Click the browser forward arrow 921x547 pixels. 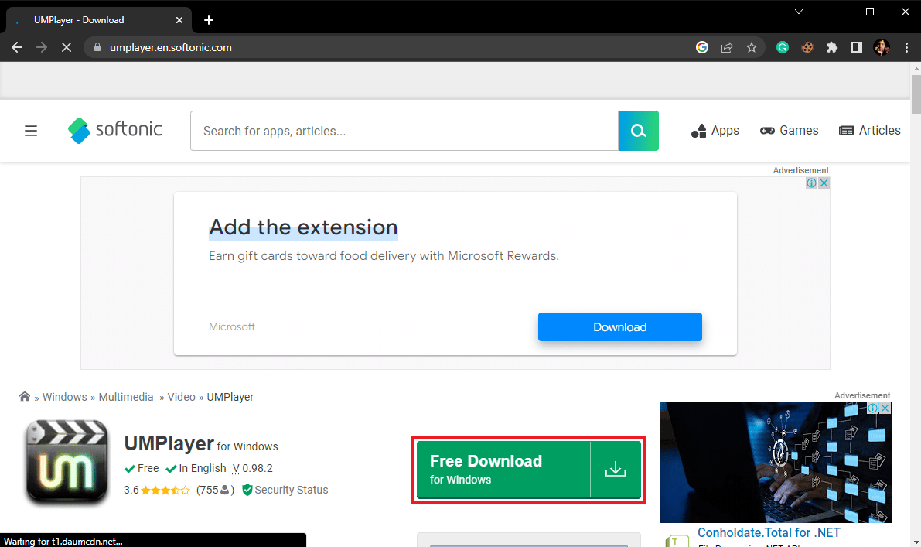42,47
